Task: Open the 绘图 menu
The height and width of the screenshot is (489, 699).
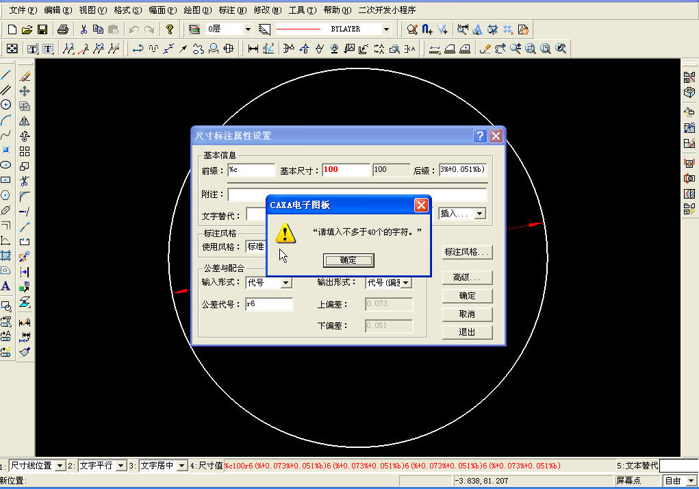Action: (x=197, y=10)
